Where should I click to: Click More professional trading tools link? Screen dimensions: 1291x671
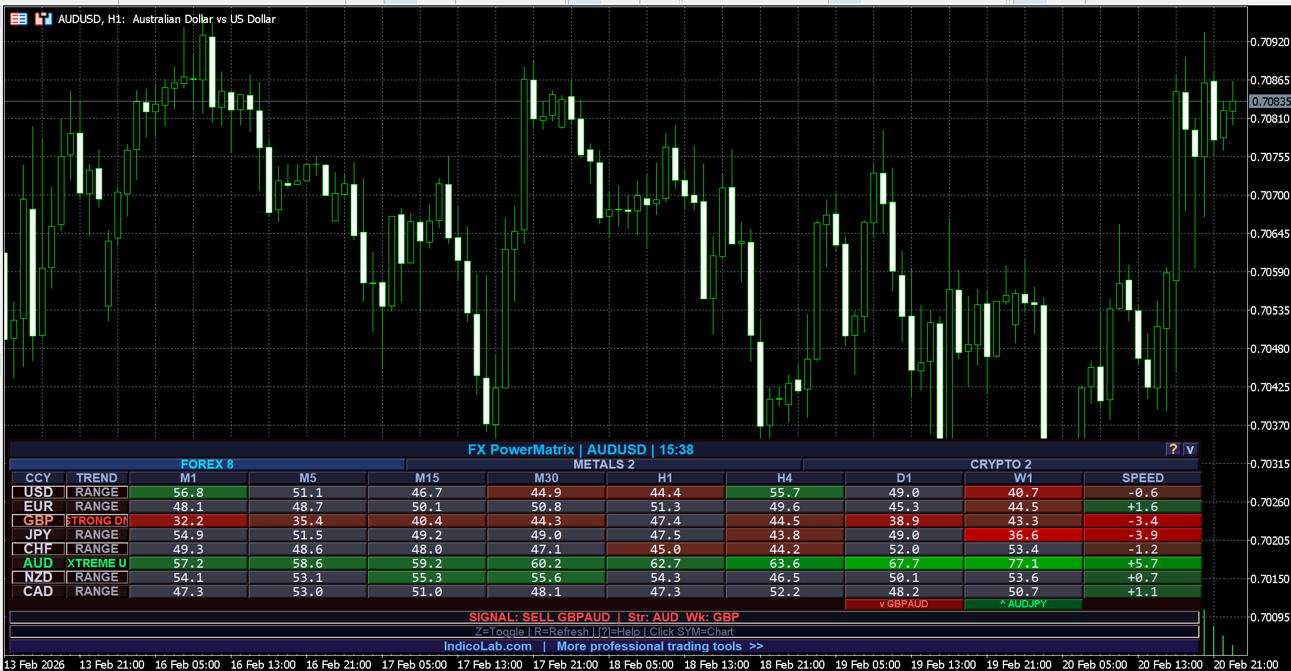(659, 646)
